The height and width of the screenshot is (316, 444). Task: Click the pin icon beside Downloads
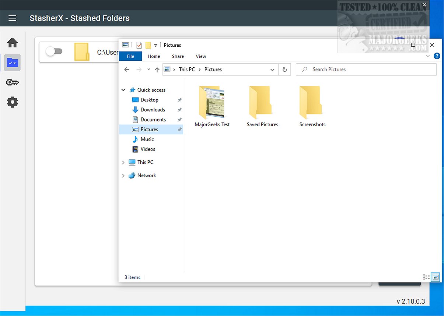[x=179, y=110]
